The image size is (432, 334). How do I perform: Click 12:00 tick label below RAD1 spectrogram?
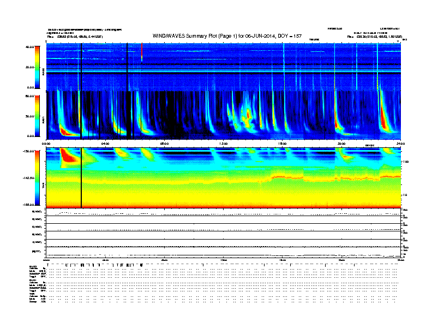point(224,144)
